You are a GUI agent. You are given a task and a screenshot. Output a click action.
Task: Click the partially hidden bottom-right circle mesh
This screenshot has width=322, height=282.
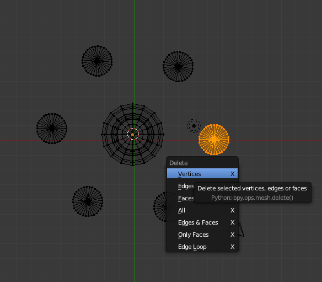[160, 207]
